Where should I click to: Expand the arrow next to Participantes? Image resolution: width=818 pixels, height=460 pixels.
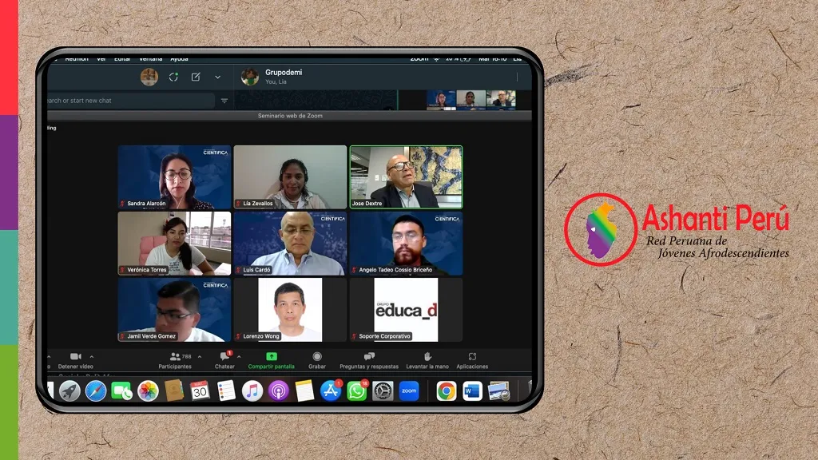click(x=200, y=357)
